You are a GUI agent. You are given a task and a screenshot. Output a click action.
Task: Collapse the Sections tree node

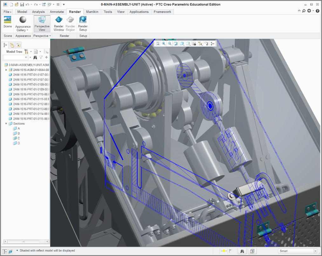pos(6,124)
